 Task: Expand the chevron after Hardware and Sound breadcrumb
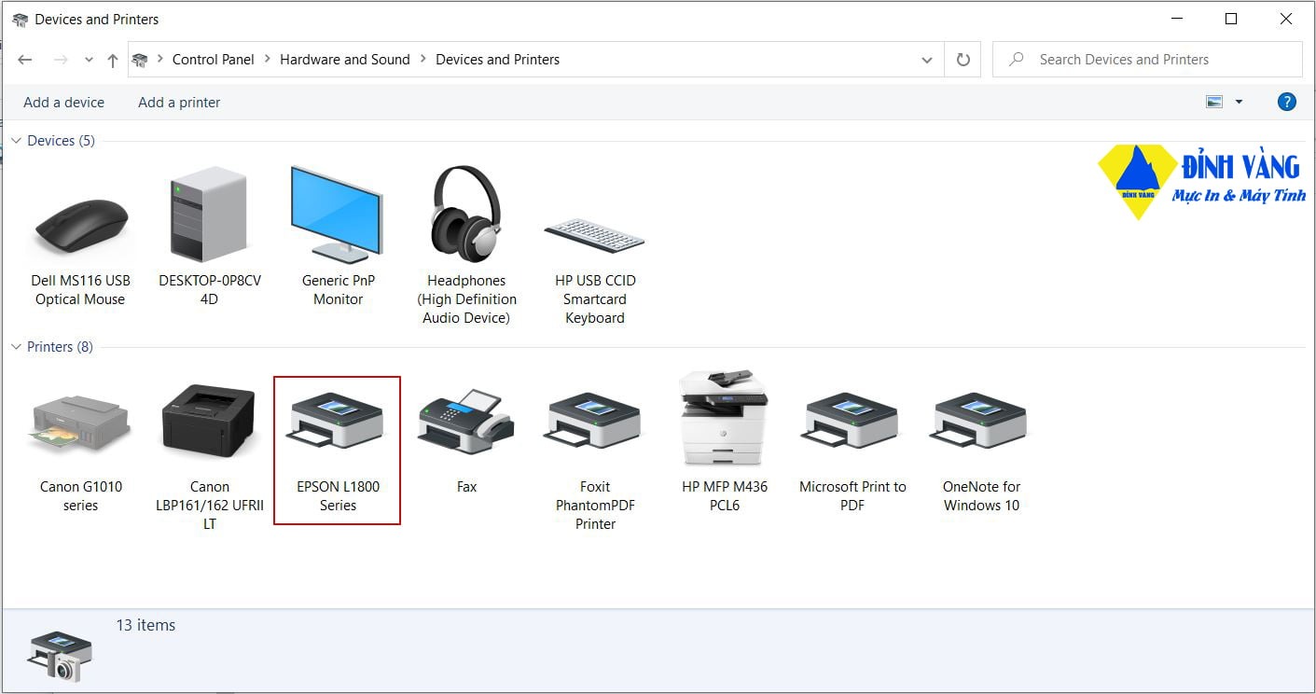pos(423,60)
